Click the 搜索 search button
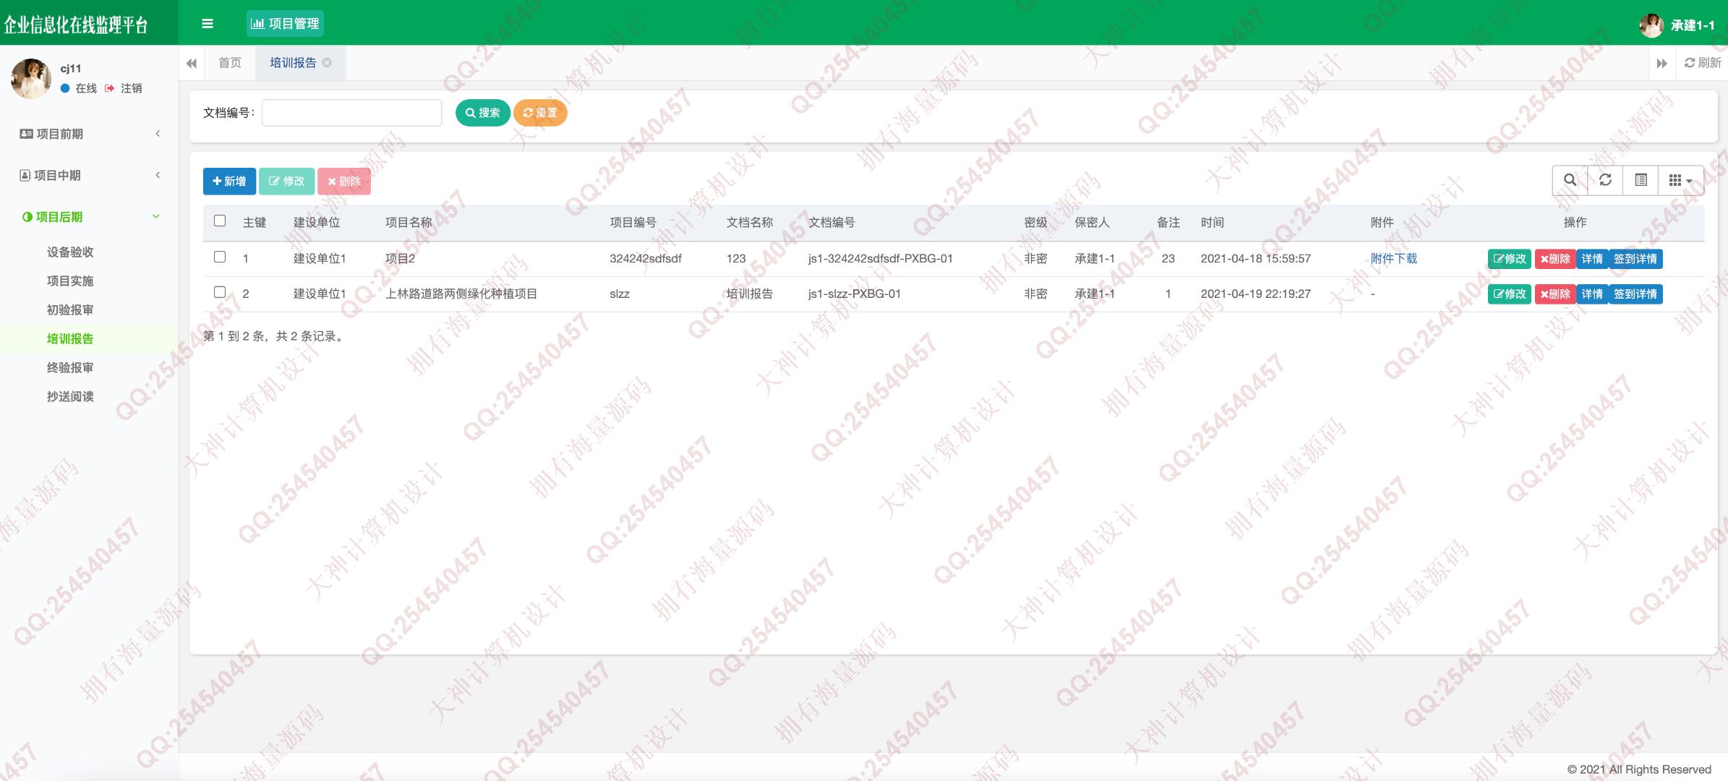 [x=483, y=113]
